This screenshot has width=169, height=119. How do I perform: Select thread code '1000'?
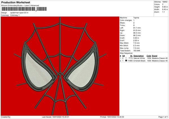tap(149, 61)
